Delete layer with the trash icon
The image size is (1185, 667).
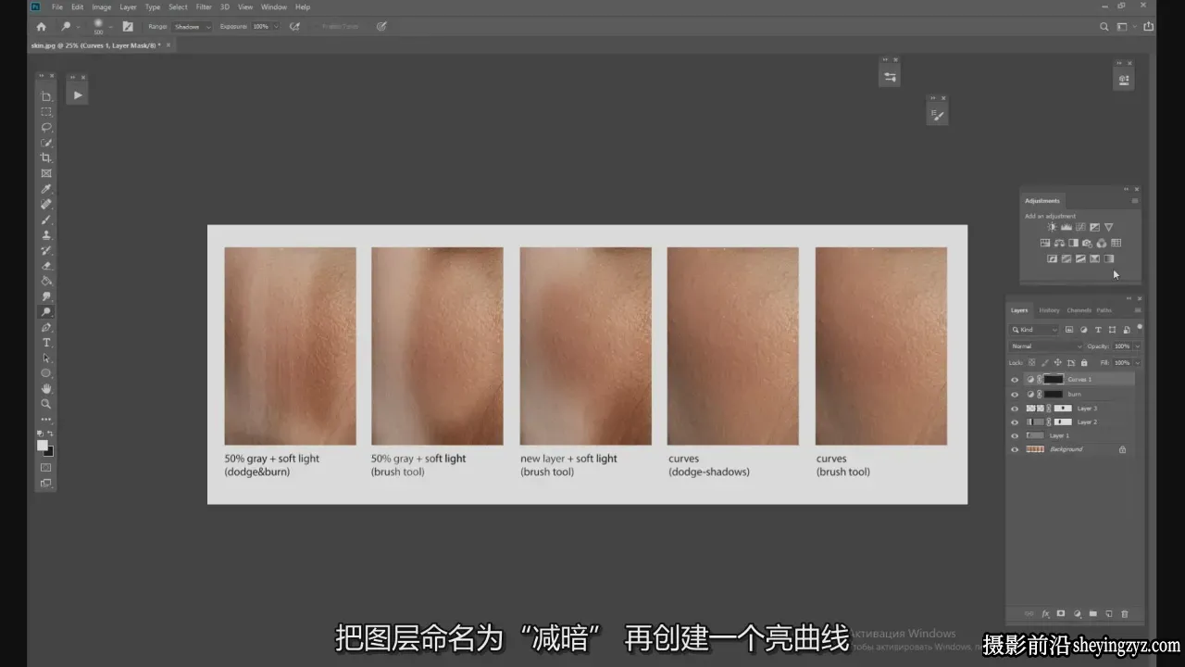pos(1125,613)
